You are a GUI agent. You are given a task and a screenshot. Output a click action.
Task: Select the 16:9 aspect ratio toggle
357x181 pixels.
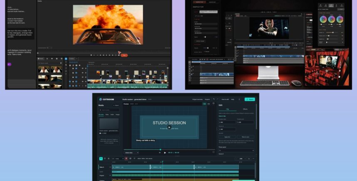pyautogui.click(x=204, y=104)
